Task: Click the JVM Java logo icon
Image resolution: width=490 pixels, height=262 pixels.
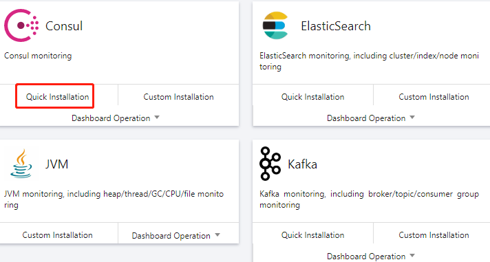Action: (x=21, y=164)
